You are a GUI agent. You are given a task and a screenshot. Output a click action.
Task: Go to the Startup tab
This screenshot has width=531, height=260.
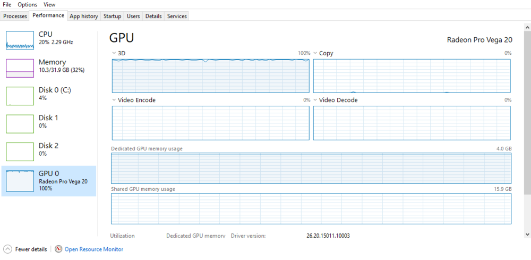[112, 16]
